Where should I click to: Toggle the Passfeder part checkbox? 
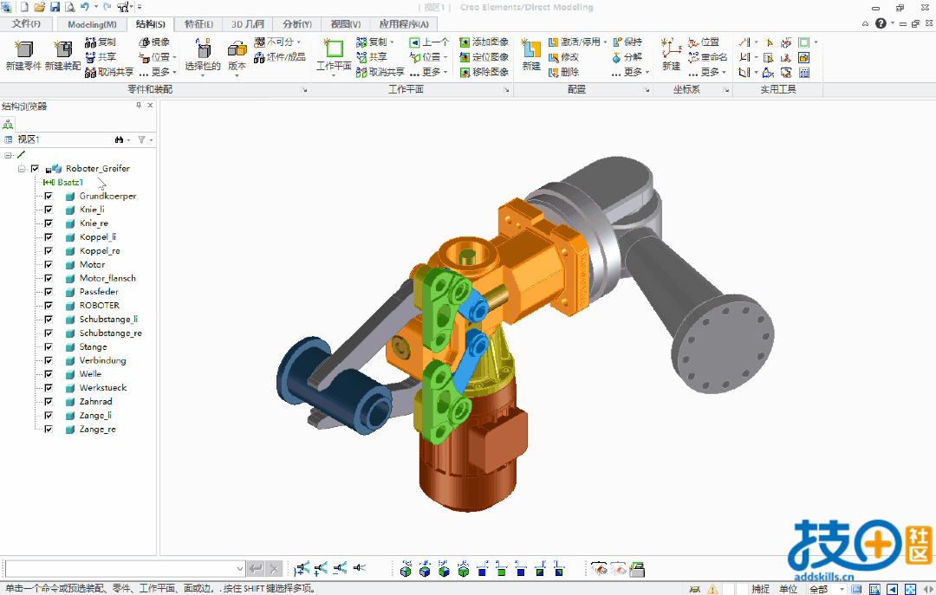[49, 293]
